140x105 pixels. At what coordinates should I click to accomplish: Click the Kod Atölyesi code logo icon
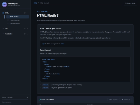(x=4, y=4)
